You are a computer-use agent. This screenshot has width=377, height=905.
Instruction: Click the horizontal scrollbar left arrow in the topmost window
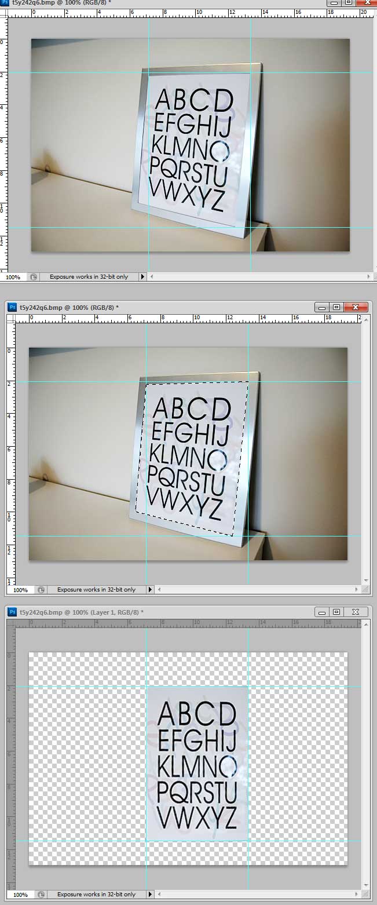pyautogui.click(x=152, y=277)
